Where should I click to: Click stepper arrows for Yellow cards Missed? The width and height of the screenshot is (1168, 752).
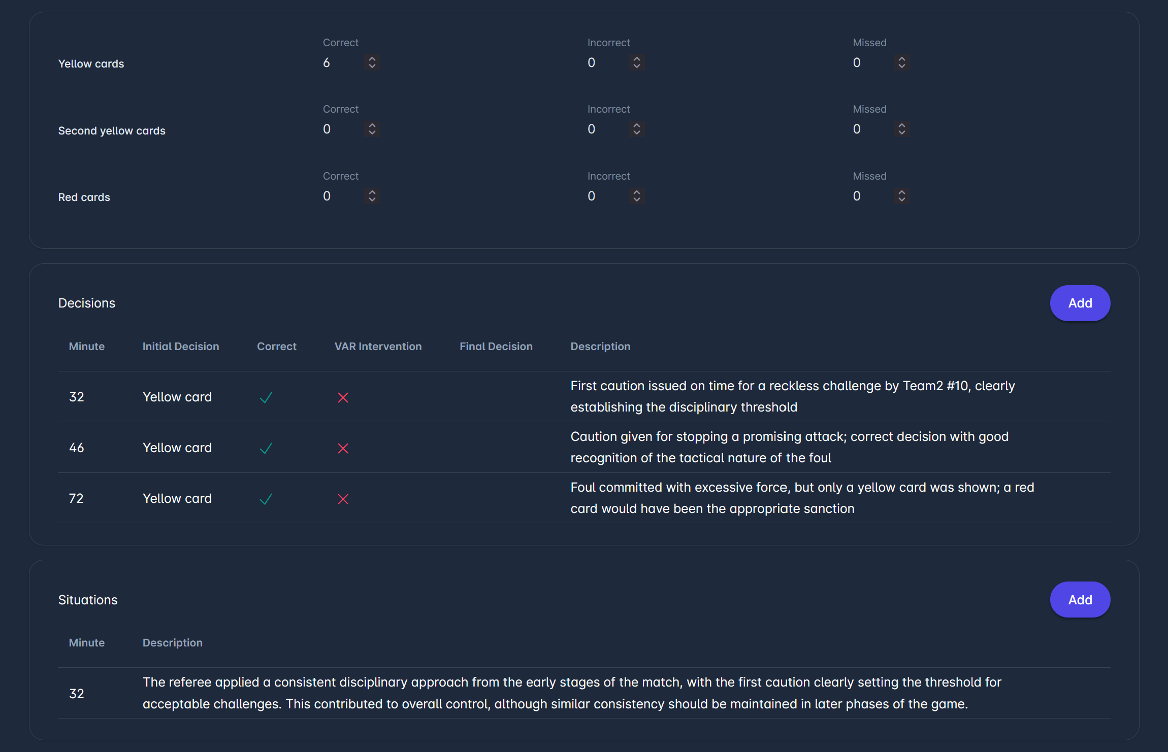[902, 62]
